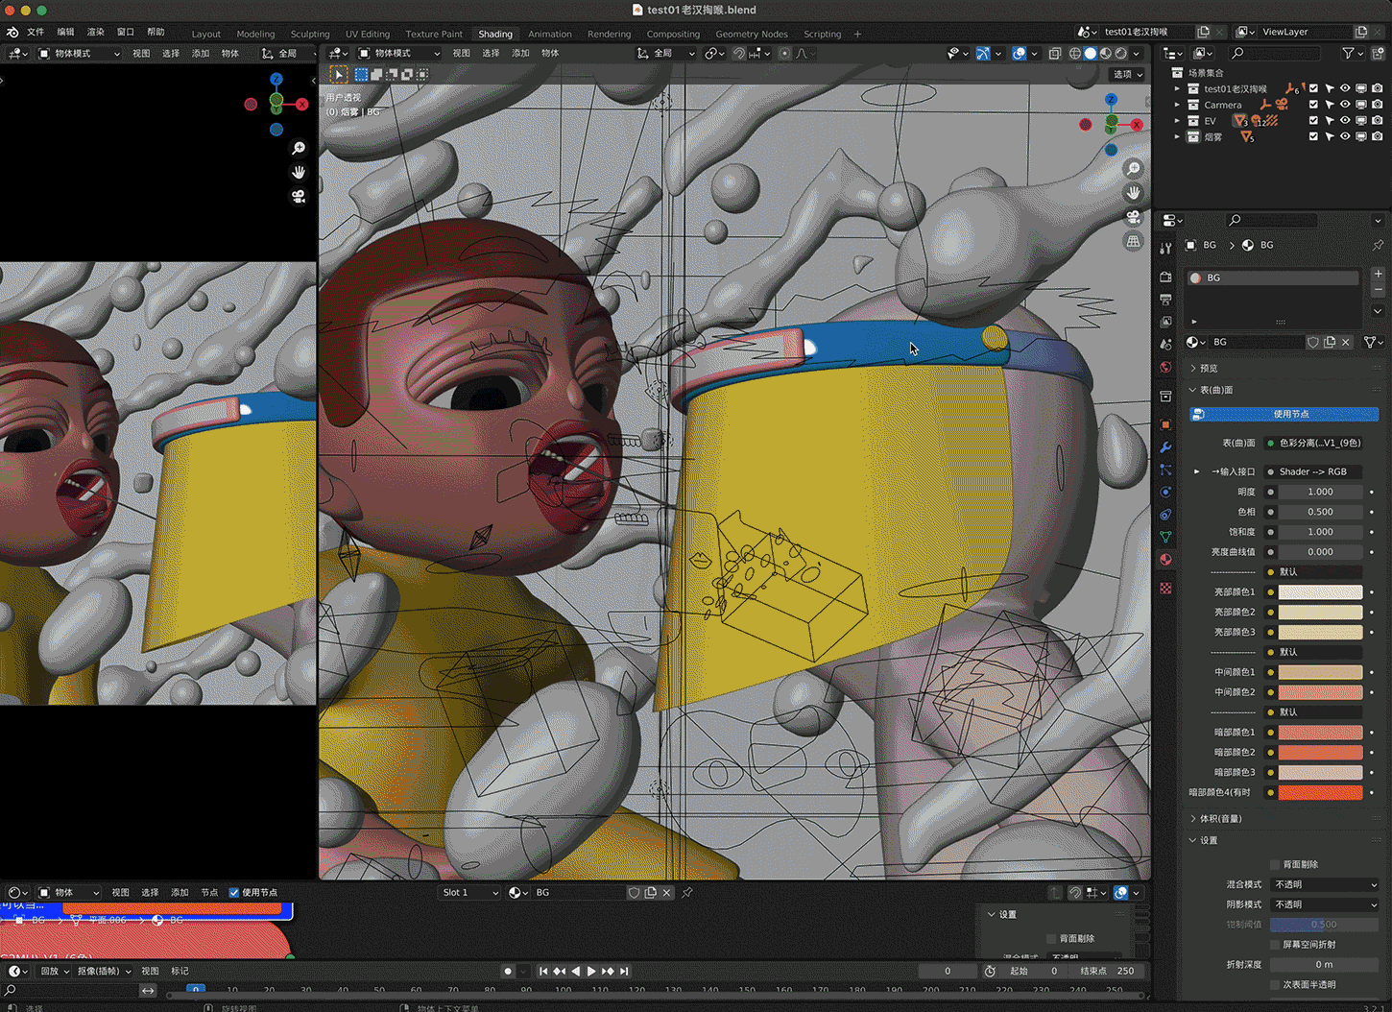Open the Modifiers wrench properties tab

coord(1165,447)
